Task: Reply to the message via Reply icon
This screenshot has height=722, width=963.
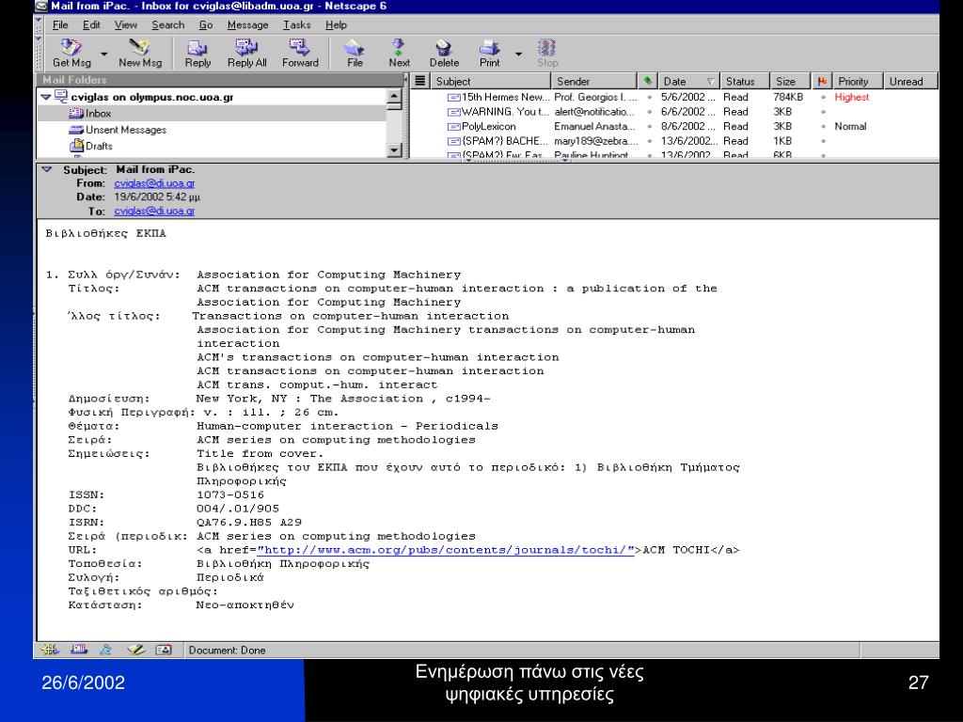Action: coord(197,54)
